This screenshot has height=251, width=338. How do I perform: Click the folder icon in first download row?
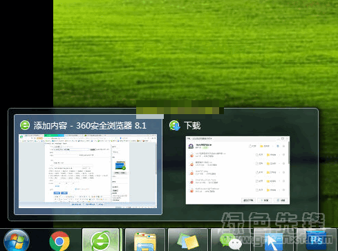coord(261,146)
